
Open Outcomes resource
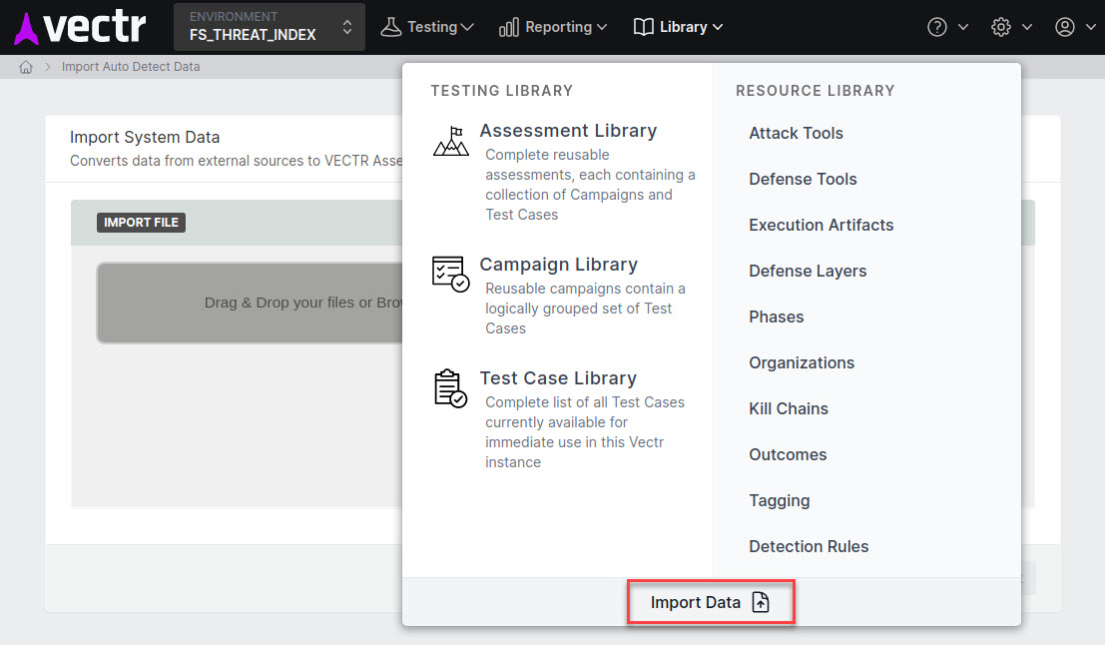click(x=788, y=454)
